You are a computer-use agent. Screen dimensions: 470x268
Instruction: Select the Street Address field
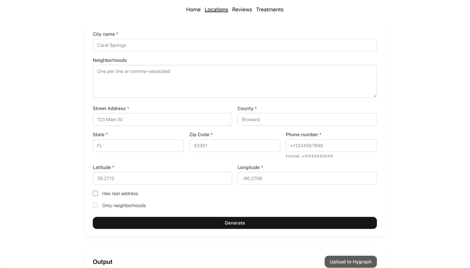point(162,119)
